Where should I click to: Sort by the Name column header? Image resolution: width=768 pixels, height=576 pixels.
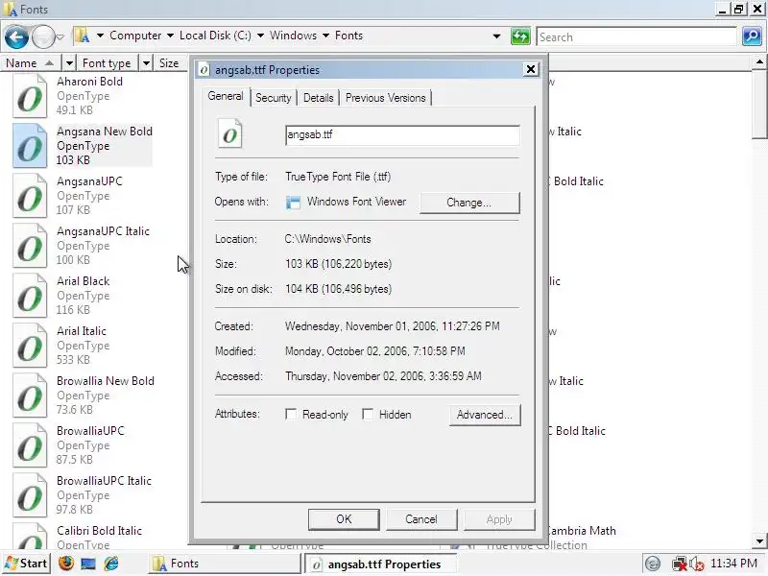click(31, 63)
